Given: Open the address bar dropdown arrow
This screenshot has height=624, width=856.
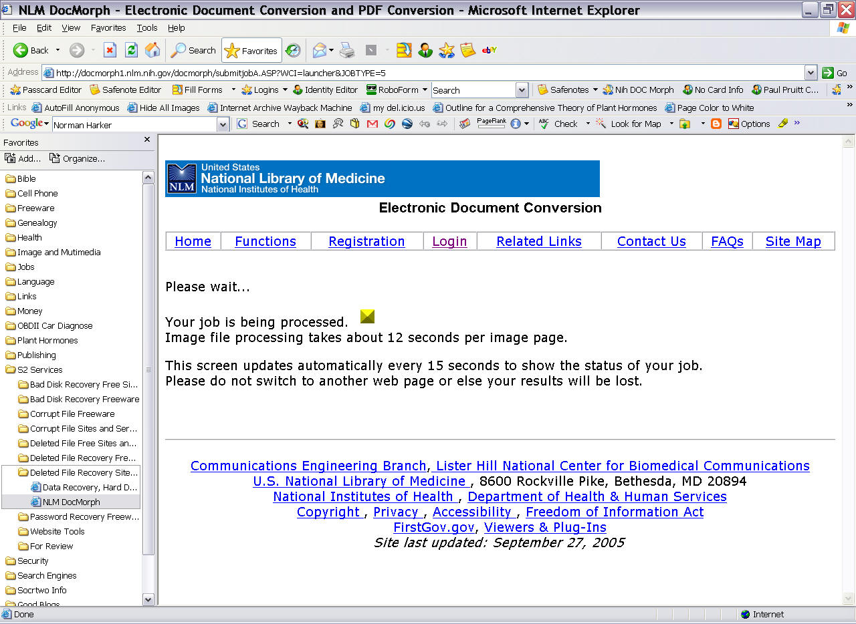Looking at the screenshot, I should tap(811, 73).
